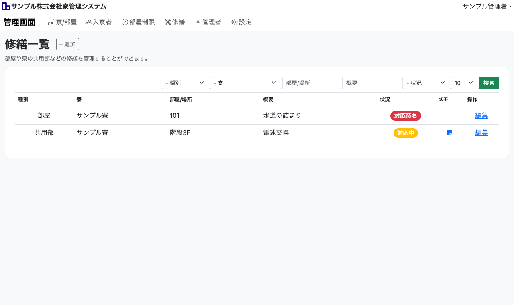Open the memo note icon for 電球交換
The width and height of the screenshot is (514, 305).
[449, 133]
